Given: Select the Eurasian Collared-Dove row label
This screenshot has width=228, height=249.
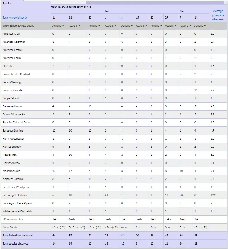Looking at the screenshot, I should tap(16, 123).
